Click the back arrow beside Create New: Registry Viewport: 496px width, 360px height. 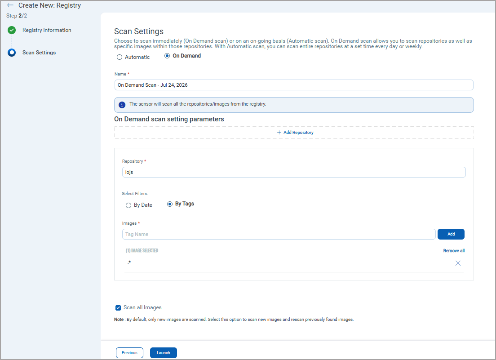(10, 5)
